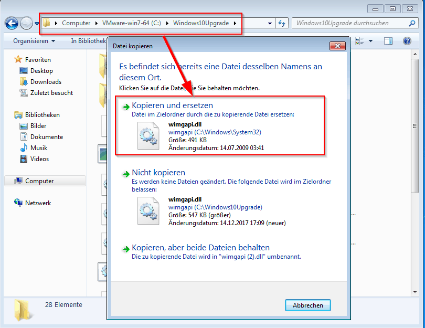Open Explorer help via question mark icon

point(407,41)
